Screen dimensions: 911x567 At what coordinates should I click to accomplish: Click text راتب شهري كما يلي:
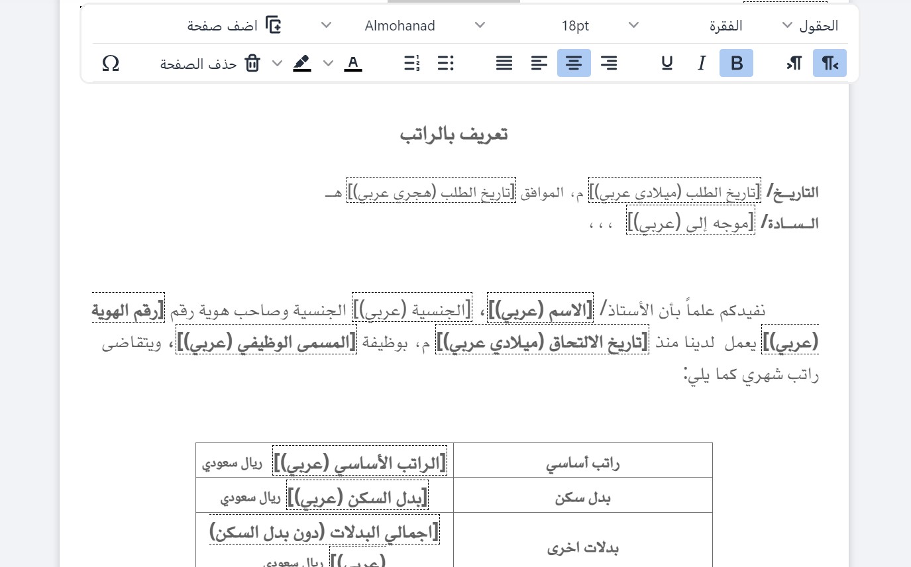click(x=751, y=375)
